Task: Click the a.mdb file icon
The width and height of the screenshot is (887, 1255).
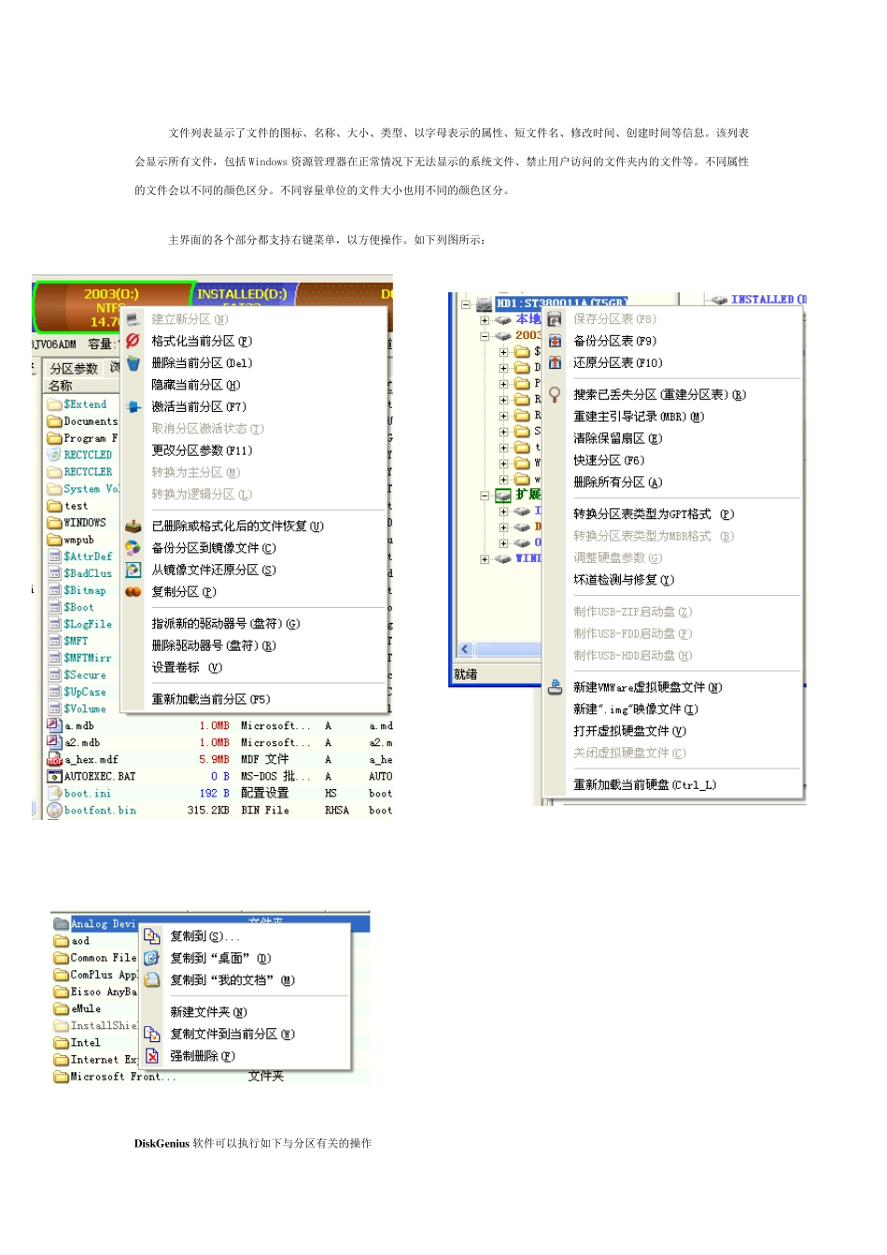Action: [x=55, y=726]
